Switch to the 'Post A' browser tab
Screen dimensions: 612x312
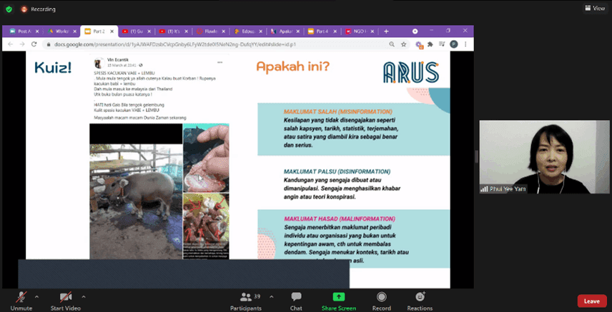tap(22, 31)
